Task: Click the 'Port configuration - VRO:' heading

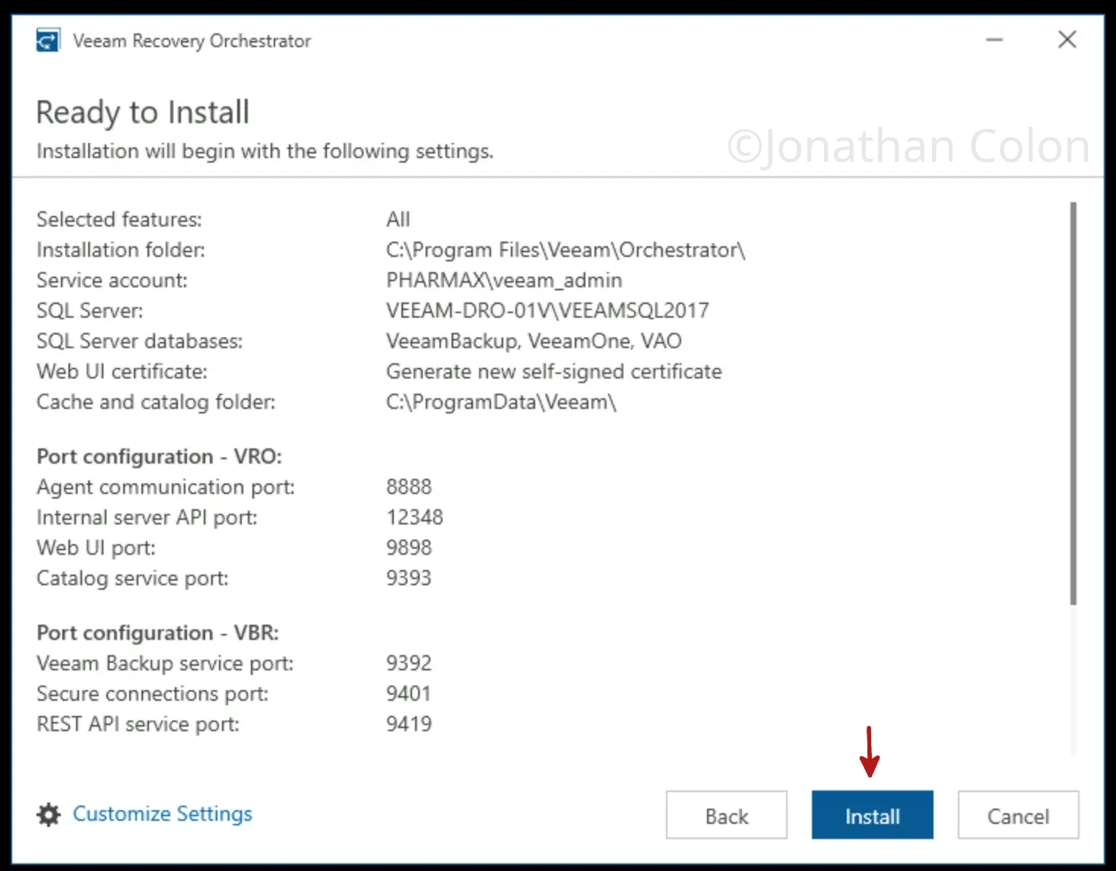Action: (x=159, y=457)
